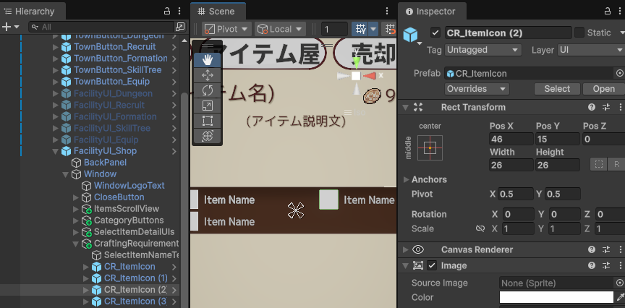The image size is (625, 308).
Task: Enable the Static checkbox
Action: click(x=579, y=33)
